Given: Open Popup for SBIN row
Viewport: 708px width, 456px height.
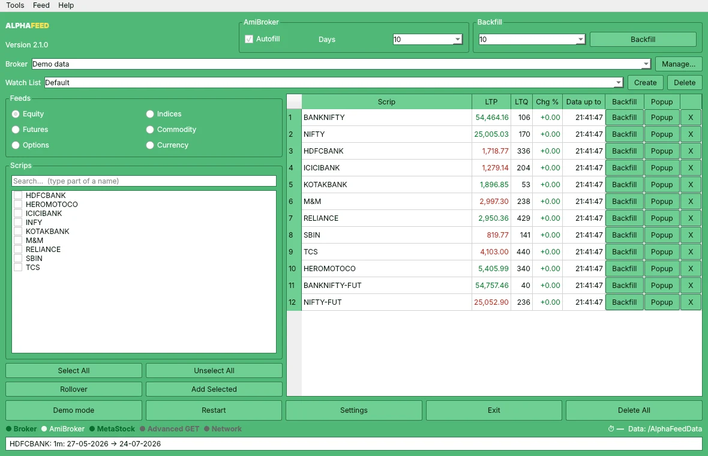Looking at the screenshot, I should [x=662, y=235].
